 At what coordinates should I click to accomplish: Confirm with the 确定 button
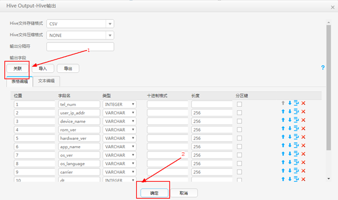(155, 193)
